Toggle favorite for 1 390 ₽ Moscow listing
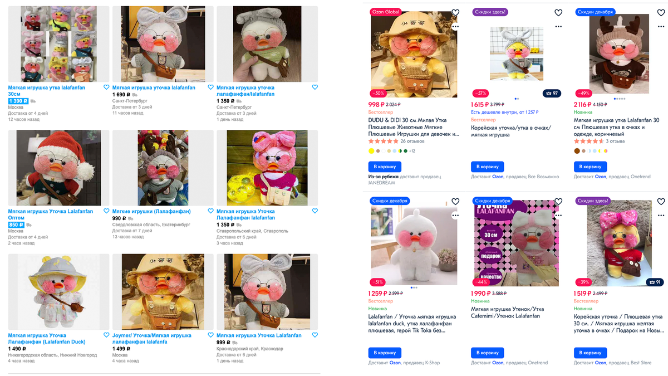Image resolution: width=668 pixels, height=376 pixels. (x=106, y=87)
